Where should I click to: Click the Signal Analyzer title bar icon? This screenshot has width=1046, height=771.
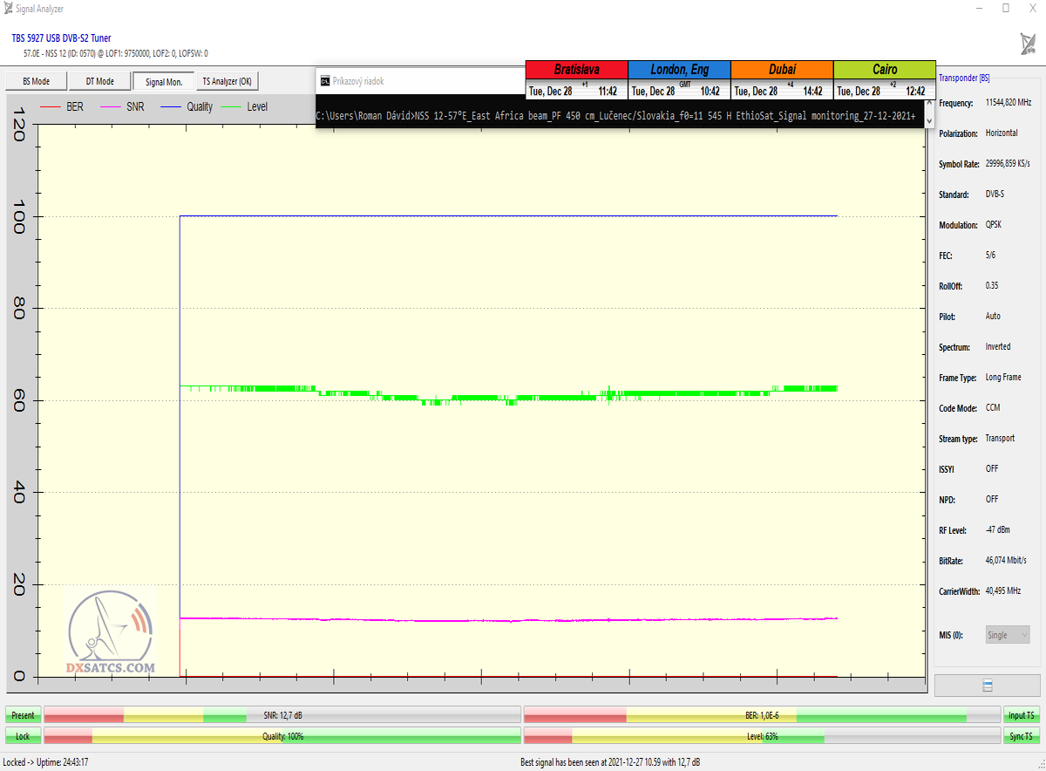pos(9,8)
